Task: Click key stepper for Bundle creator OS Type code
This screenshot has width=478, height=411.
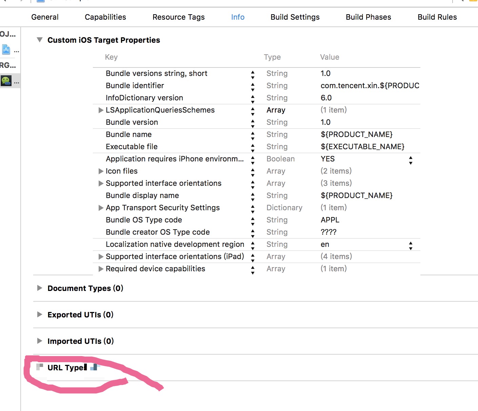Action: (253, 233)
